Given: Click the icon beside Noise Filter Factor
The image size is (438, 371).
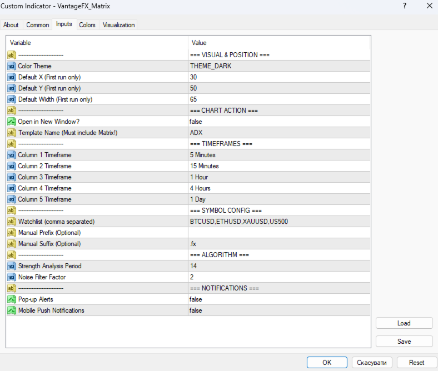Looking at the screenshot, I should pyautogui.click(x=12, y=277).
